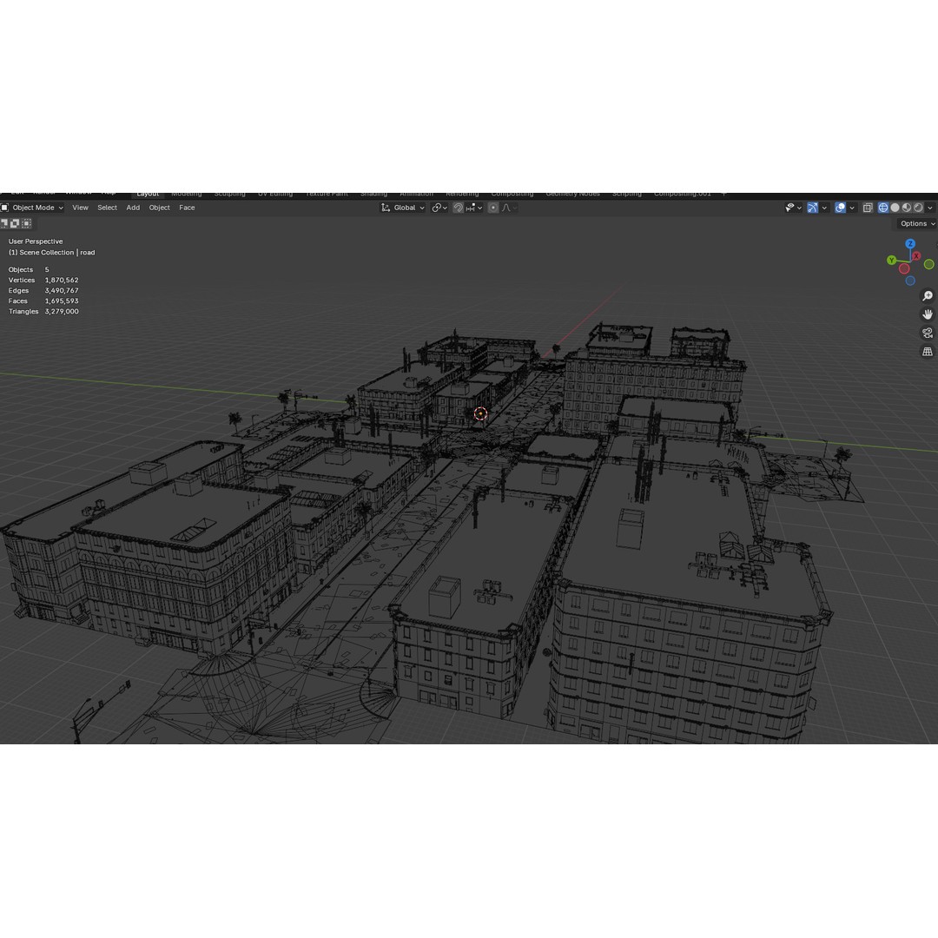Switch viewport shading to Solid mode
The image size is (938, 938).
tap(895, 208)
